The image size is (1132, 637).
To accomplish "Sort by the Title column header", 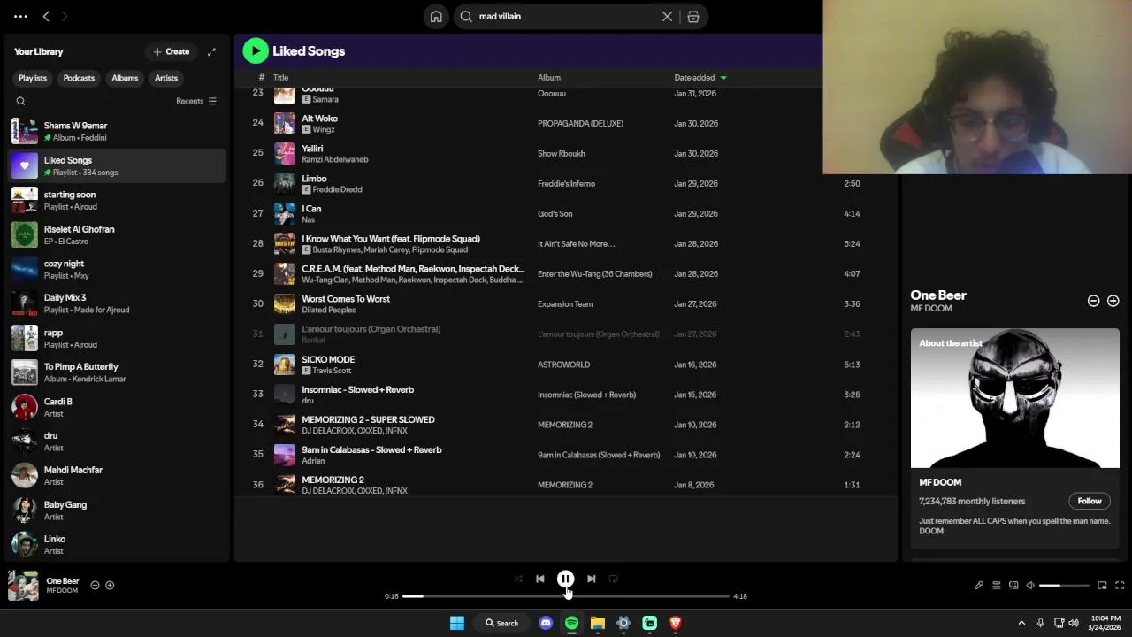I will [280, 78].
